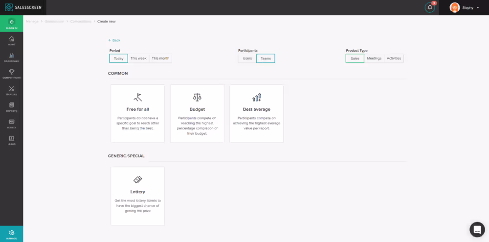The width and height of the screenshot is (489, 242).
Task: Click the Stephy username text
Action: click(x=468, y=8)
